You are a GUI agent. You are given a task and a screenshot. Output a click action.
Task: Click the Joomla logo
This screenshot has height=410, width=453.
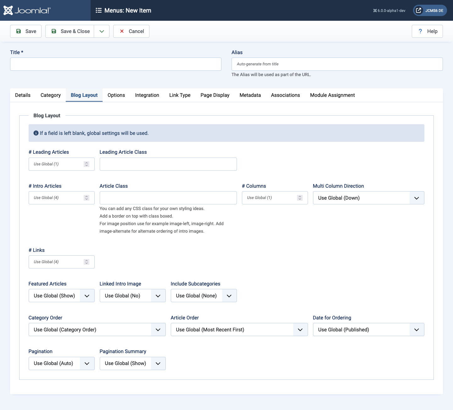(27, 10)
